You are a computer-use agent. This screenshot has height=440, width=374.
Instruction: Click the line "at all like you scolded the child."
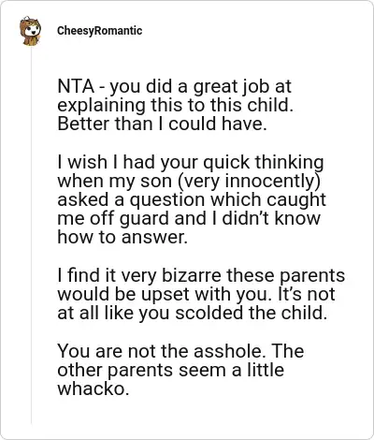click(193, 313)
